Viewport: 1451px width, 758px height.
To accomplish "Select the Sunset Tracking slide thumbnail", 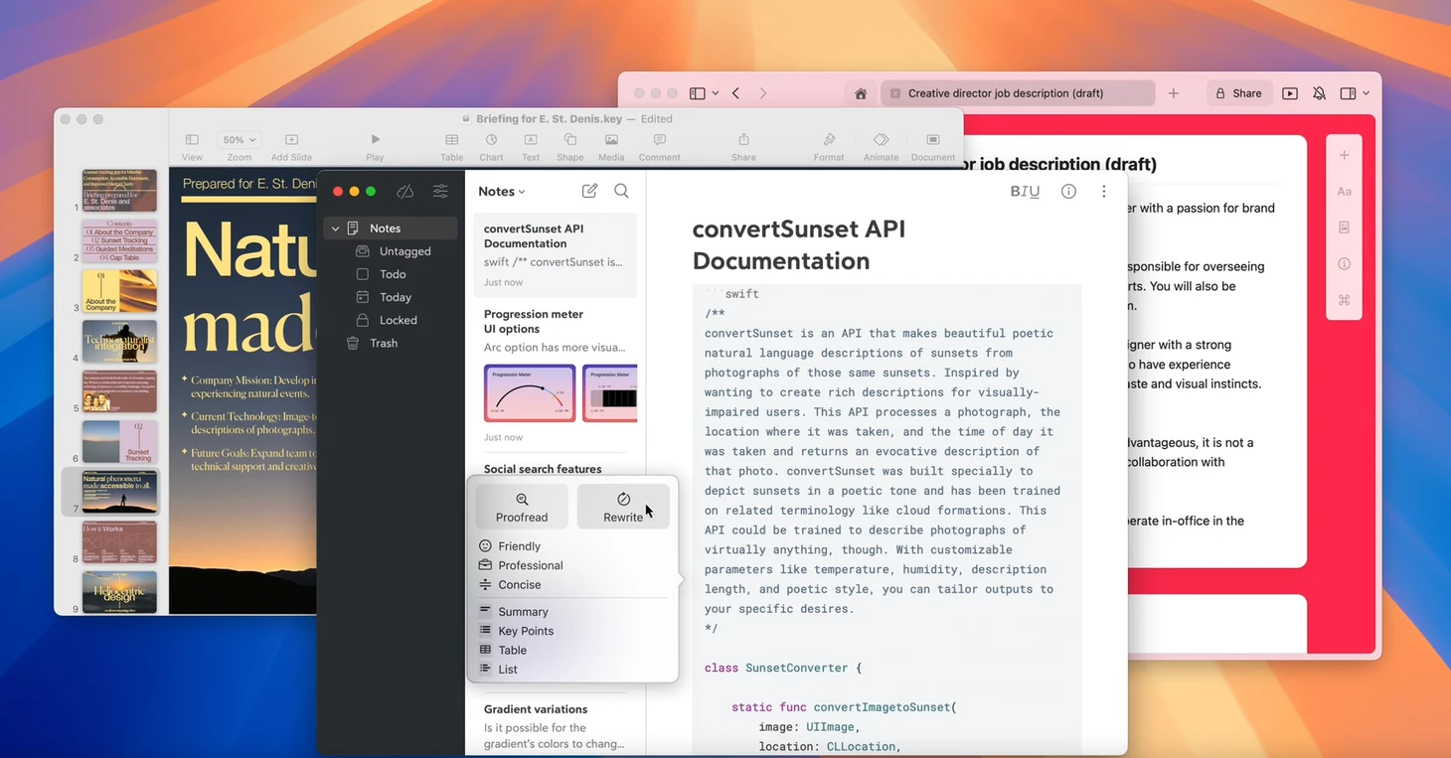I will click(x=119, y=442).
